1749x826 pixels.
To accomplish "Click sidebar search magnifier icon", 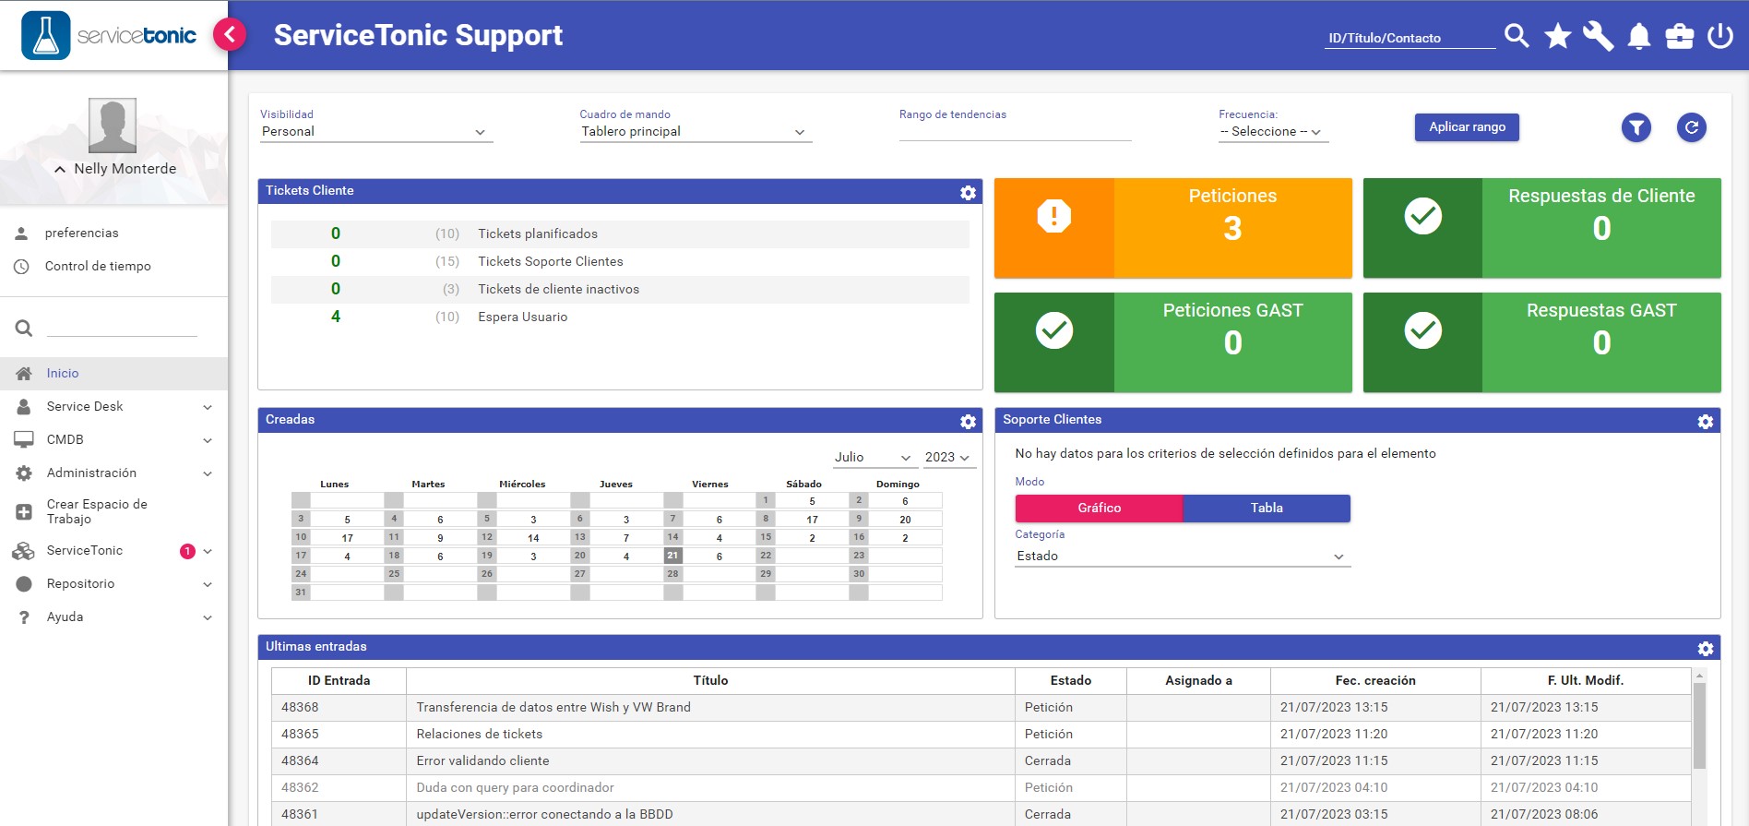I will coord(24,328).
